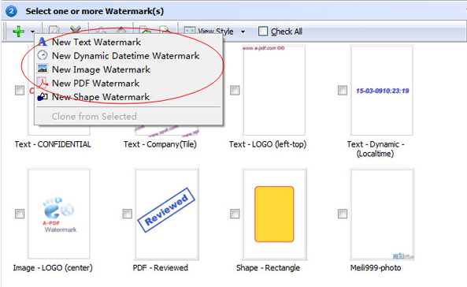Check the PDF - Reviewed checkbox
This screenshot has height=287, width=467.
(x=128, y=214)
